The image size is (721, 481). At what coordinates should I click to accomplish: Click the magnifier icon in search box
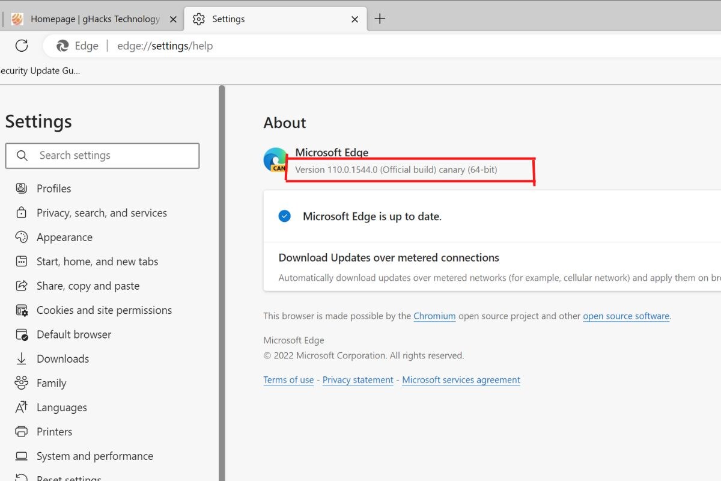click(x=22, y=156)
